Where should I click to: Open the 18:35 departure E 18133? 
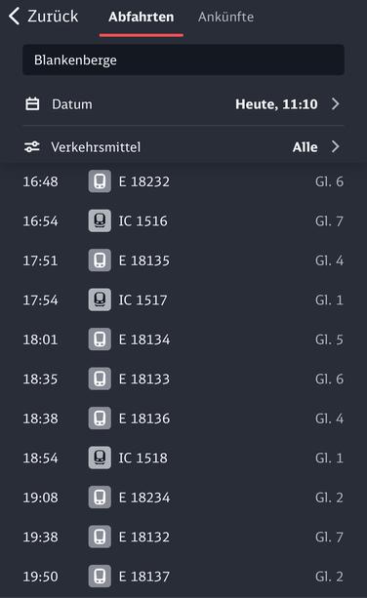click(x=183, y=379)
